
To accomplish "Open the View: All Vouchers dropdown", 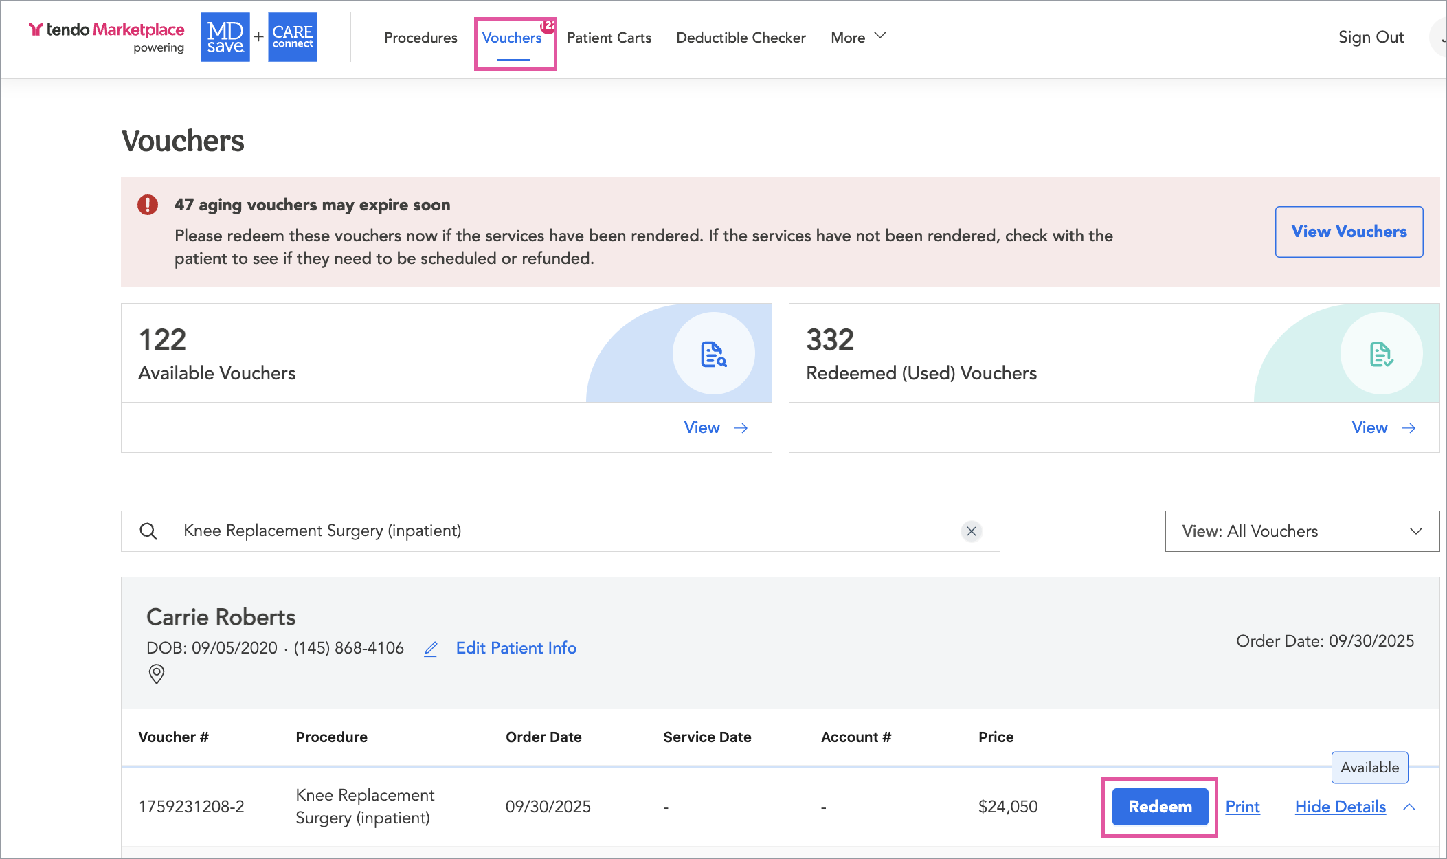I will (x=1302, y=531).
